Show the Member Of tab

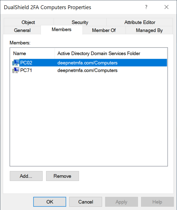coord(104,30)
